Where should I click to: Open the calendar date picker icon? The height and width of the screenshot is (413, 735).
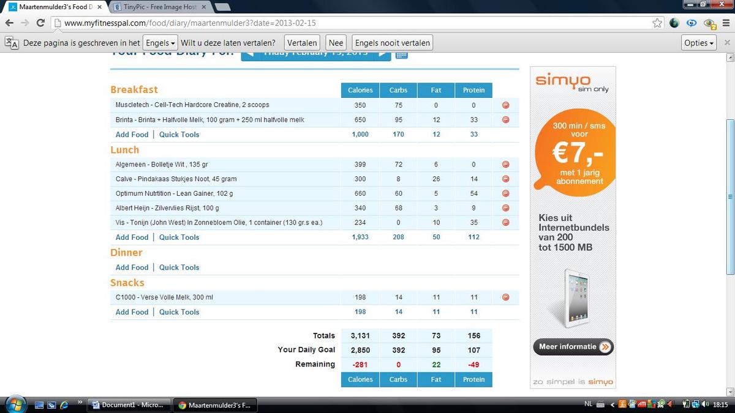(401, 54)
